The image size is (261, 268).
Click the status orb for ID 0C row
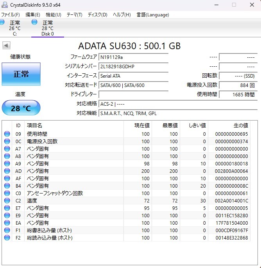(7, 141)
